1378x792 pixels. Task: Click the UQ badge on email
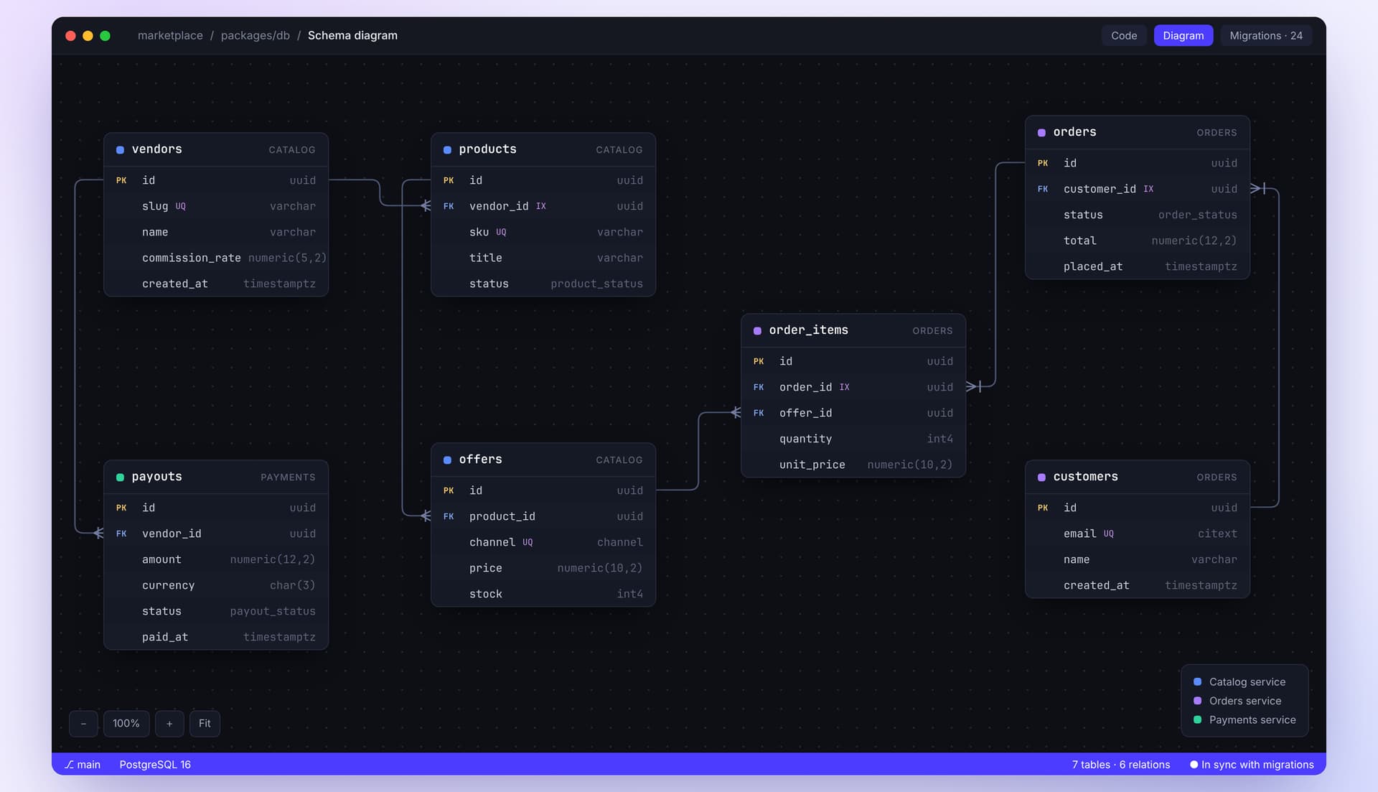tap(1108, 534)
